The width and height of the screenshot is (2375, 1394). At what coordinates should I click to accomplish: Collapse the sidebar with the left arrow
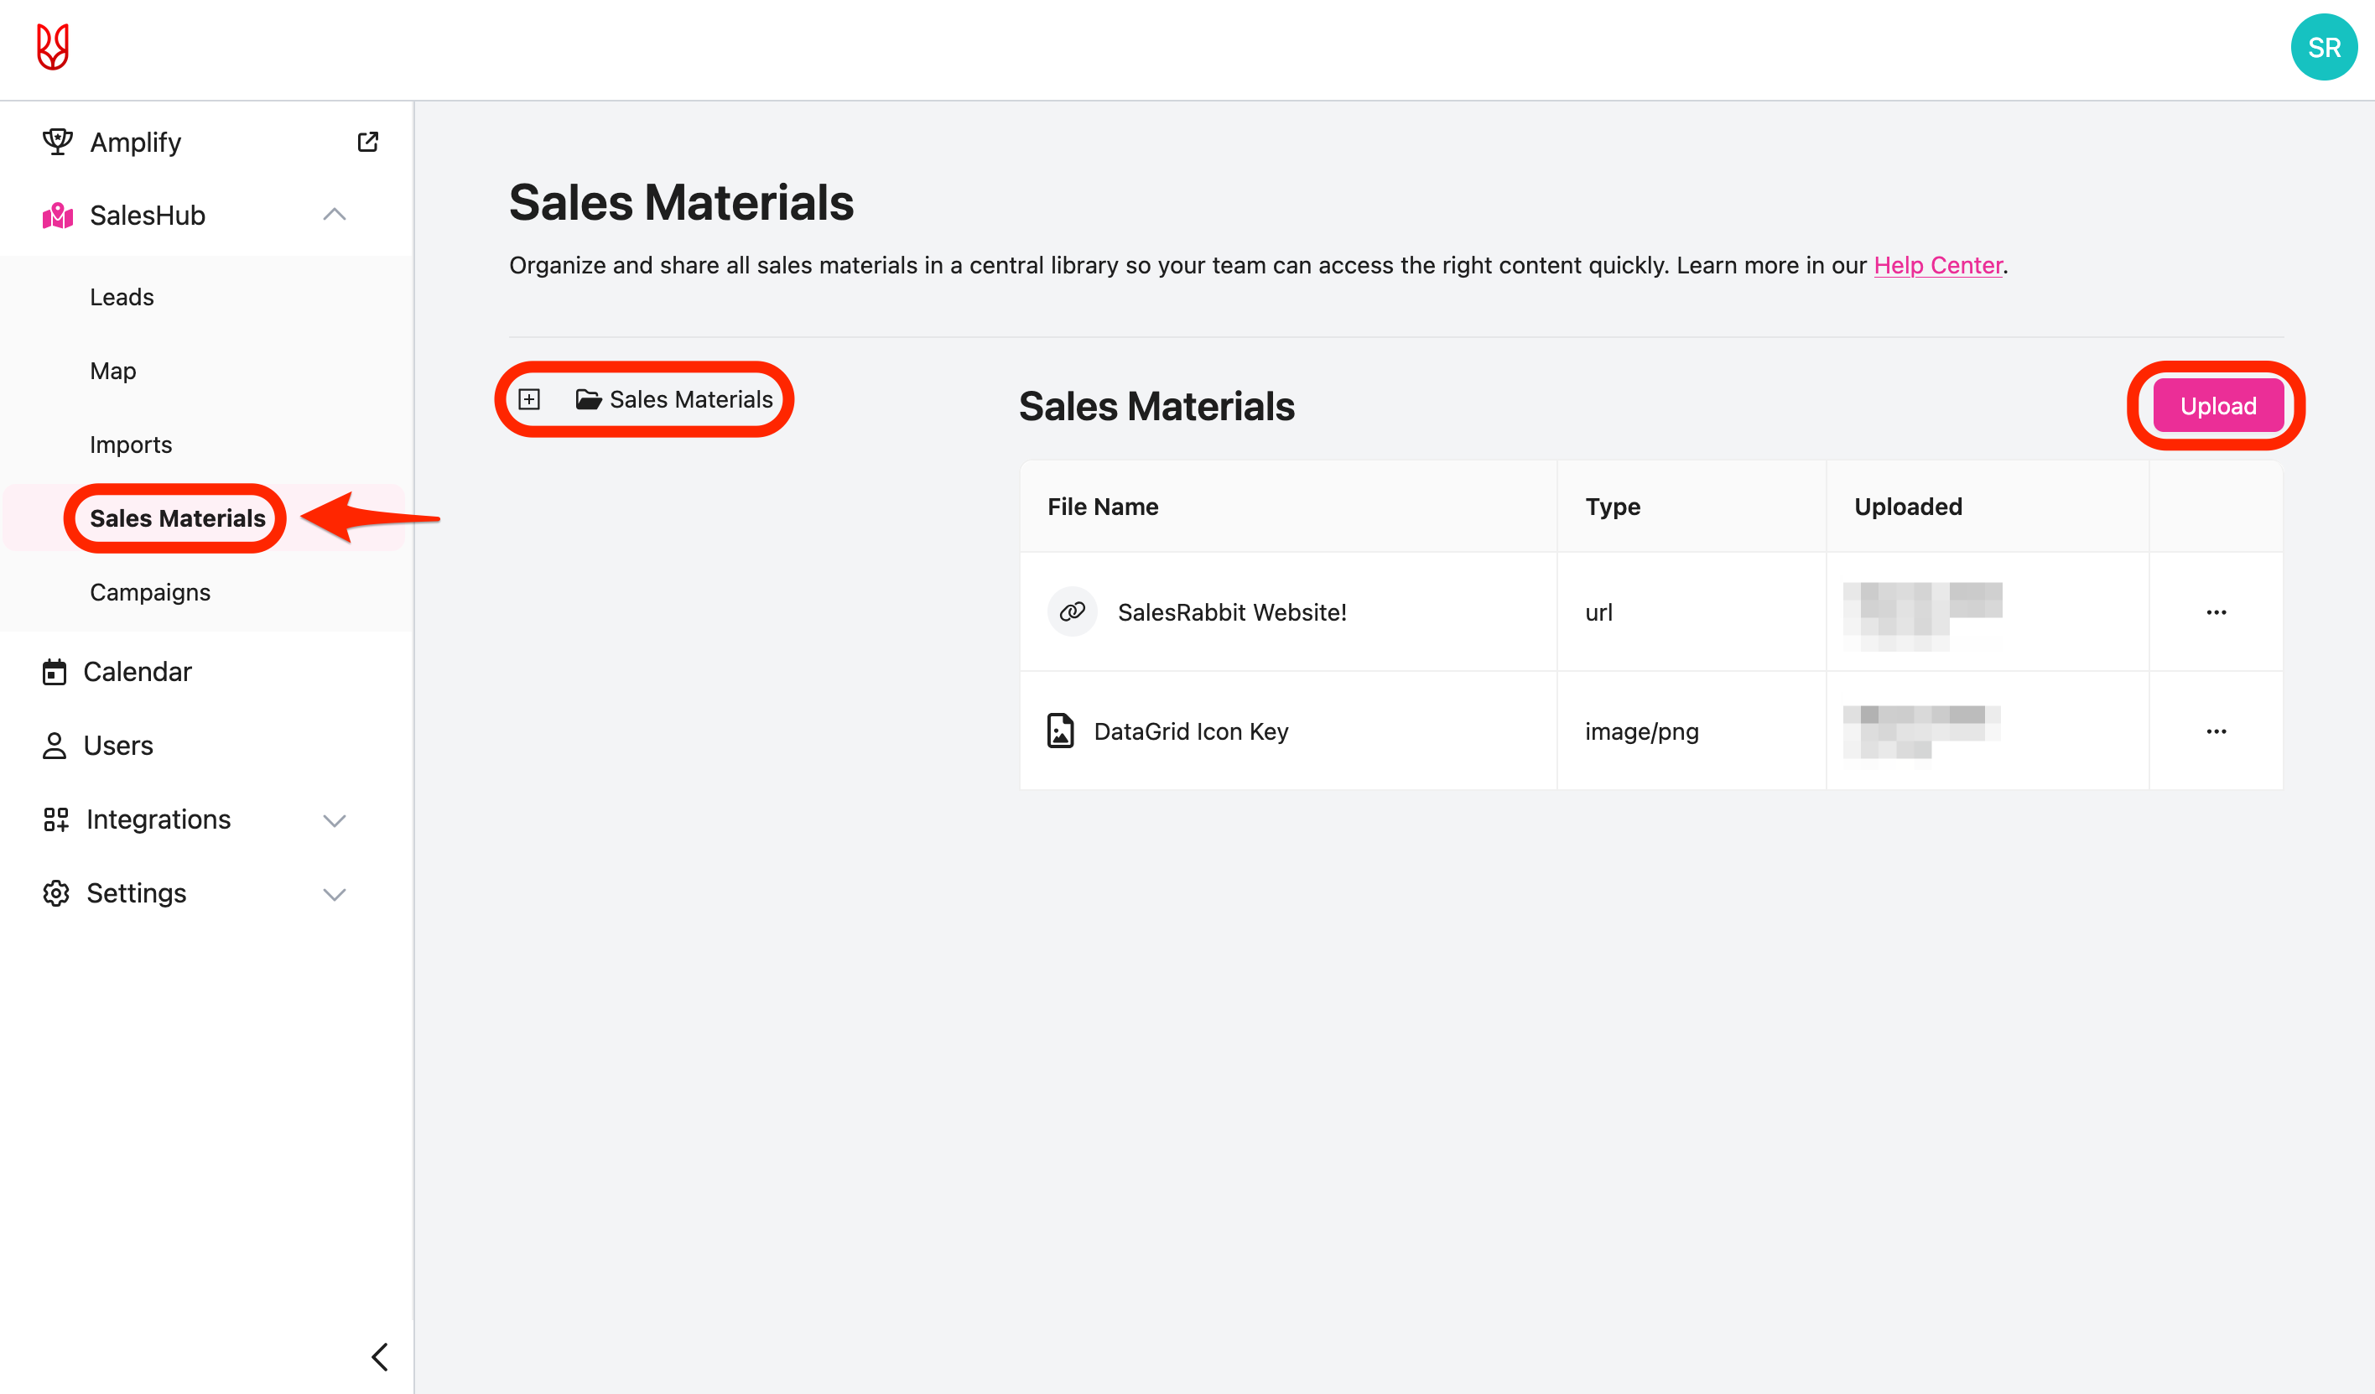pos(379,1356)
